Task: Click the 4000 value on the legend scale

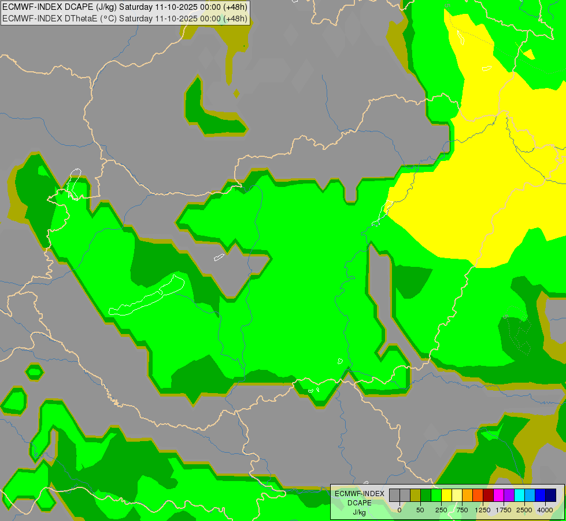Action: [x=545, y=510]
